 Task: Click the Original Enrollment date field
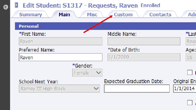pyautogui.click(x=185, y=89)
